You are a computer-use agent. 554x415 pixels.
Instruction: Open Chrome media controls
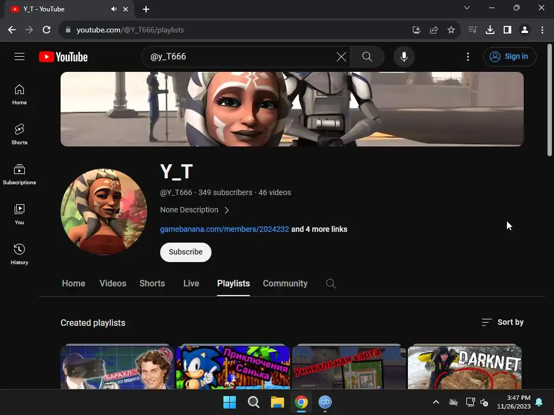coord(472,30)
